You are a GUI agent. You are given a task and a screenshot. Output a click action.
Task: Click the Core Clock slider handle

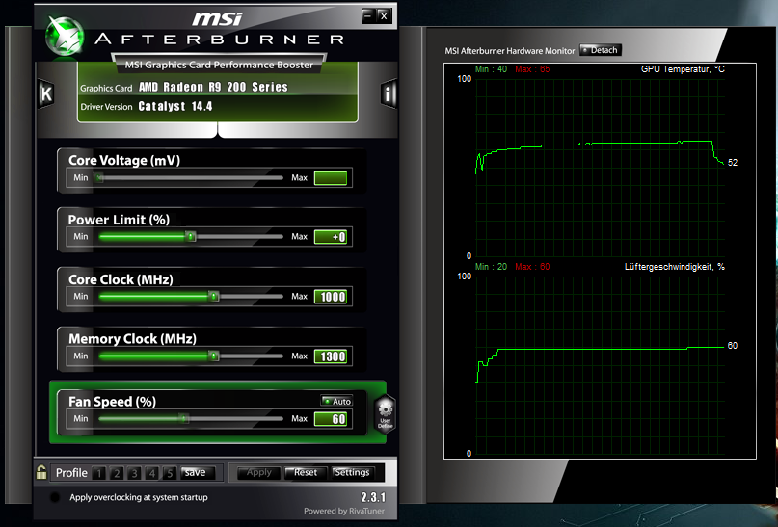point(214,297)
